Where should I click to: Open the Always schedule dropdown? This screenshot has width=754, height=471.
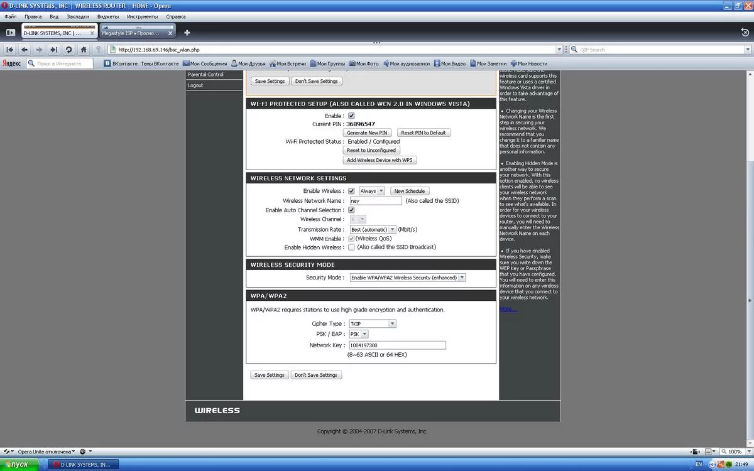point(371,191)
